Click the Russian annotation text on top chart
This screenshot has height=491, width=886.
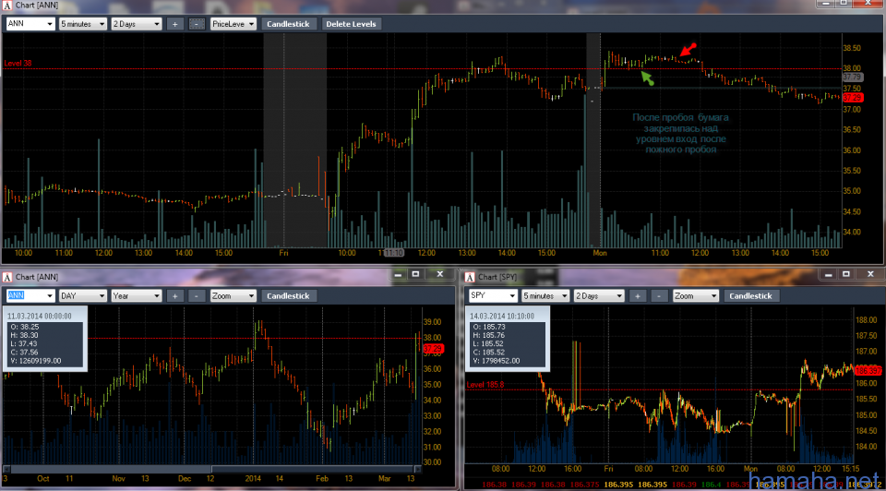[x=680, y=133]
